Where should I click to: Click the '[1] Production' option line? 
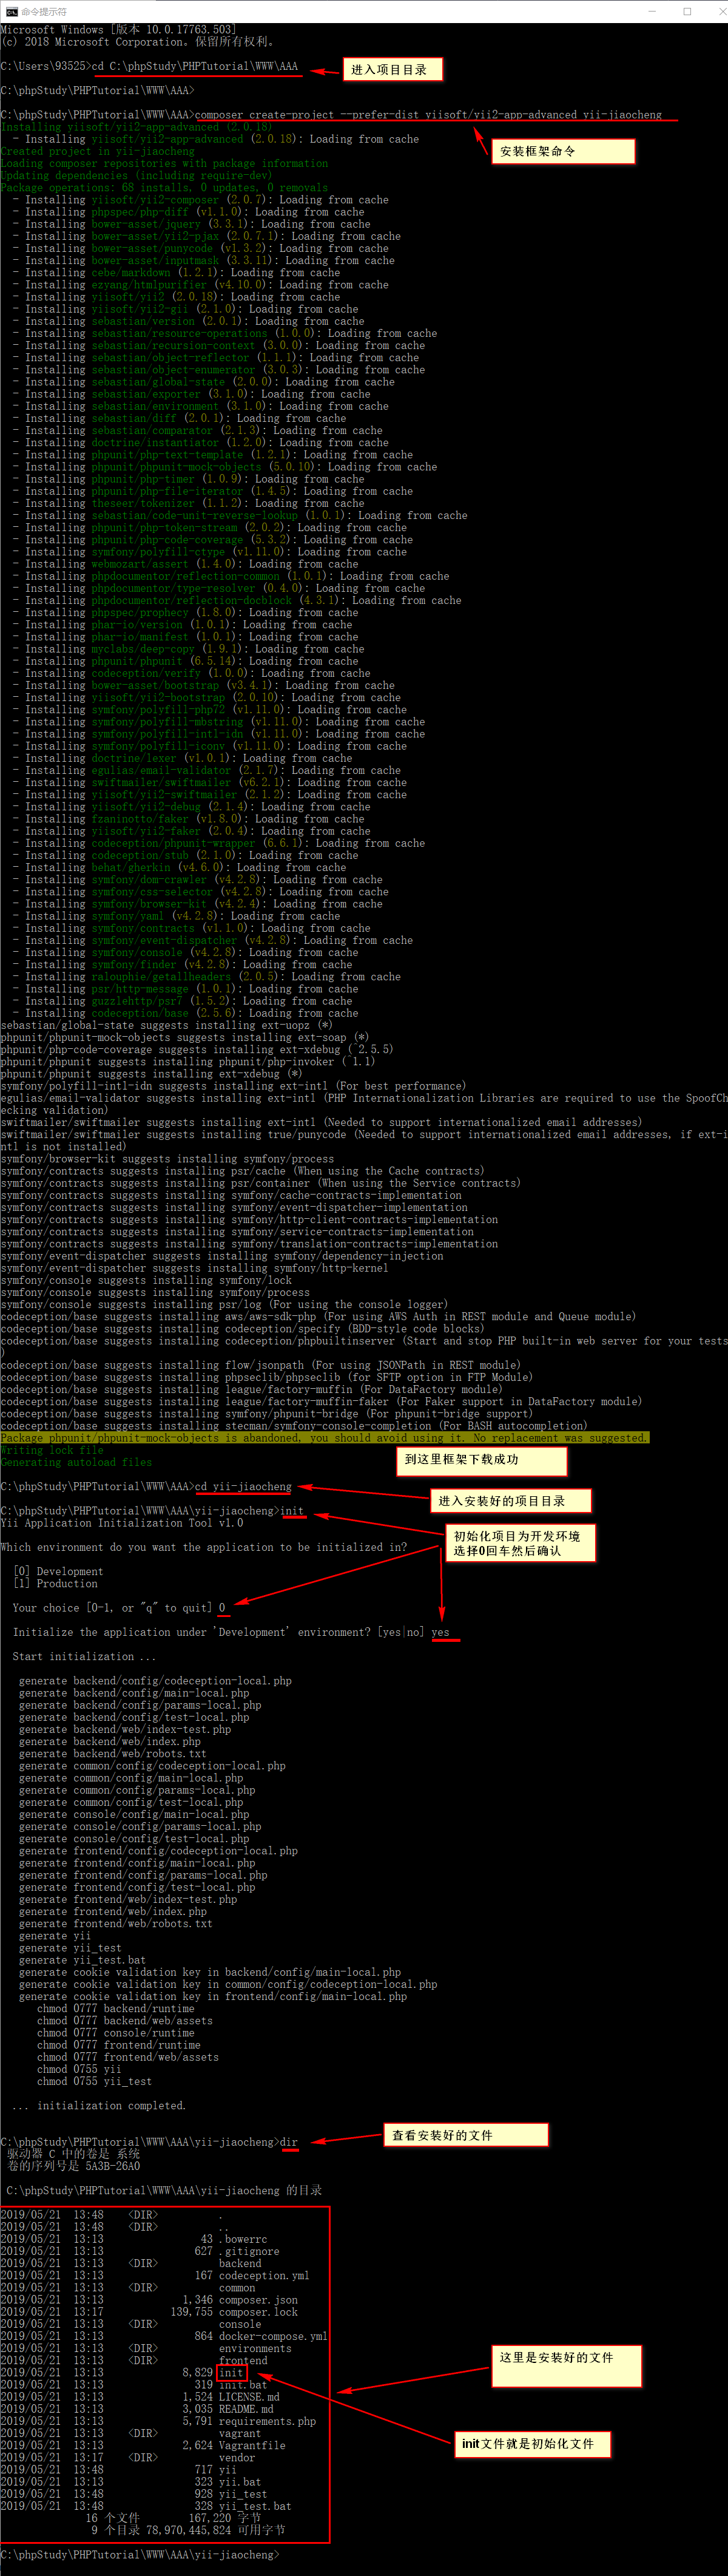click(55, 1583)
